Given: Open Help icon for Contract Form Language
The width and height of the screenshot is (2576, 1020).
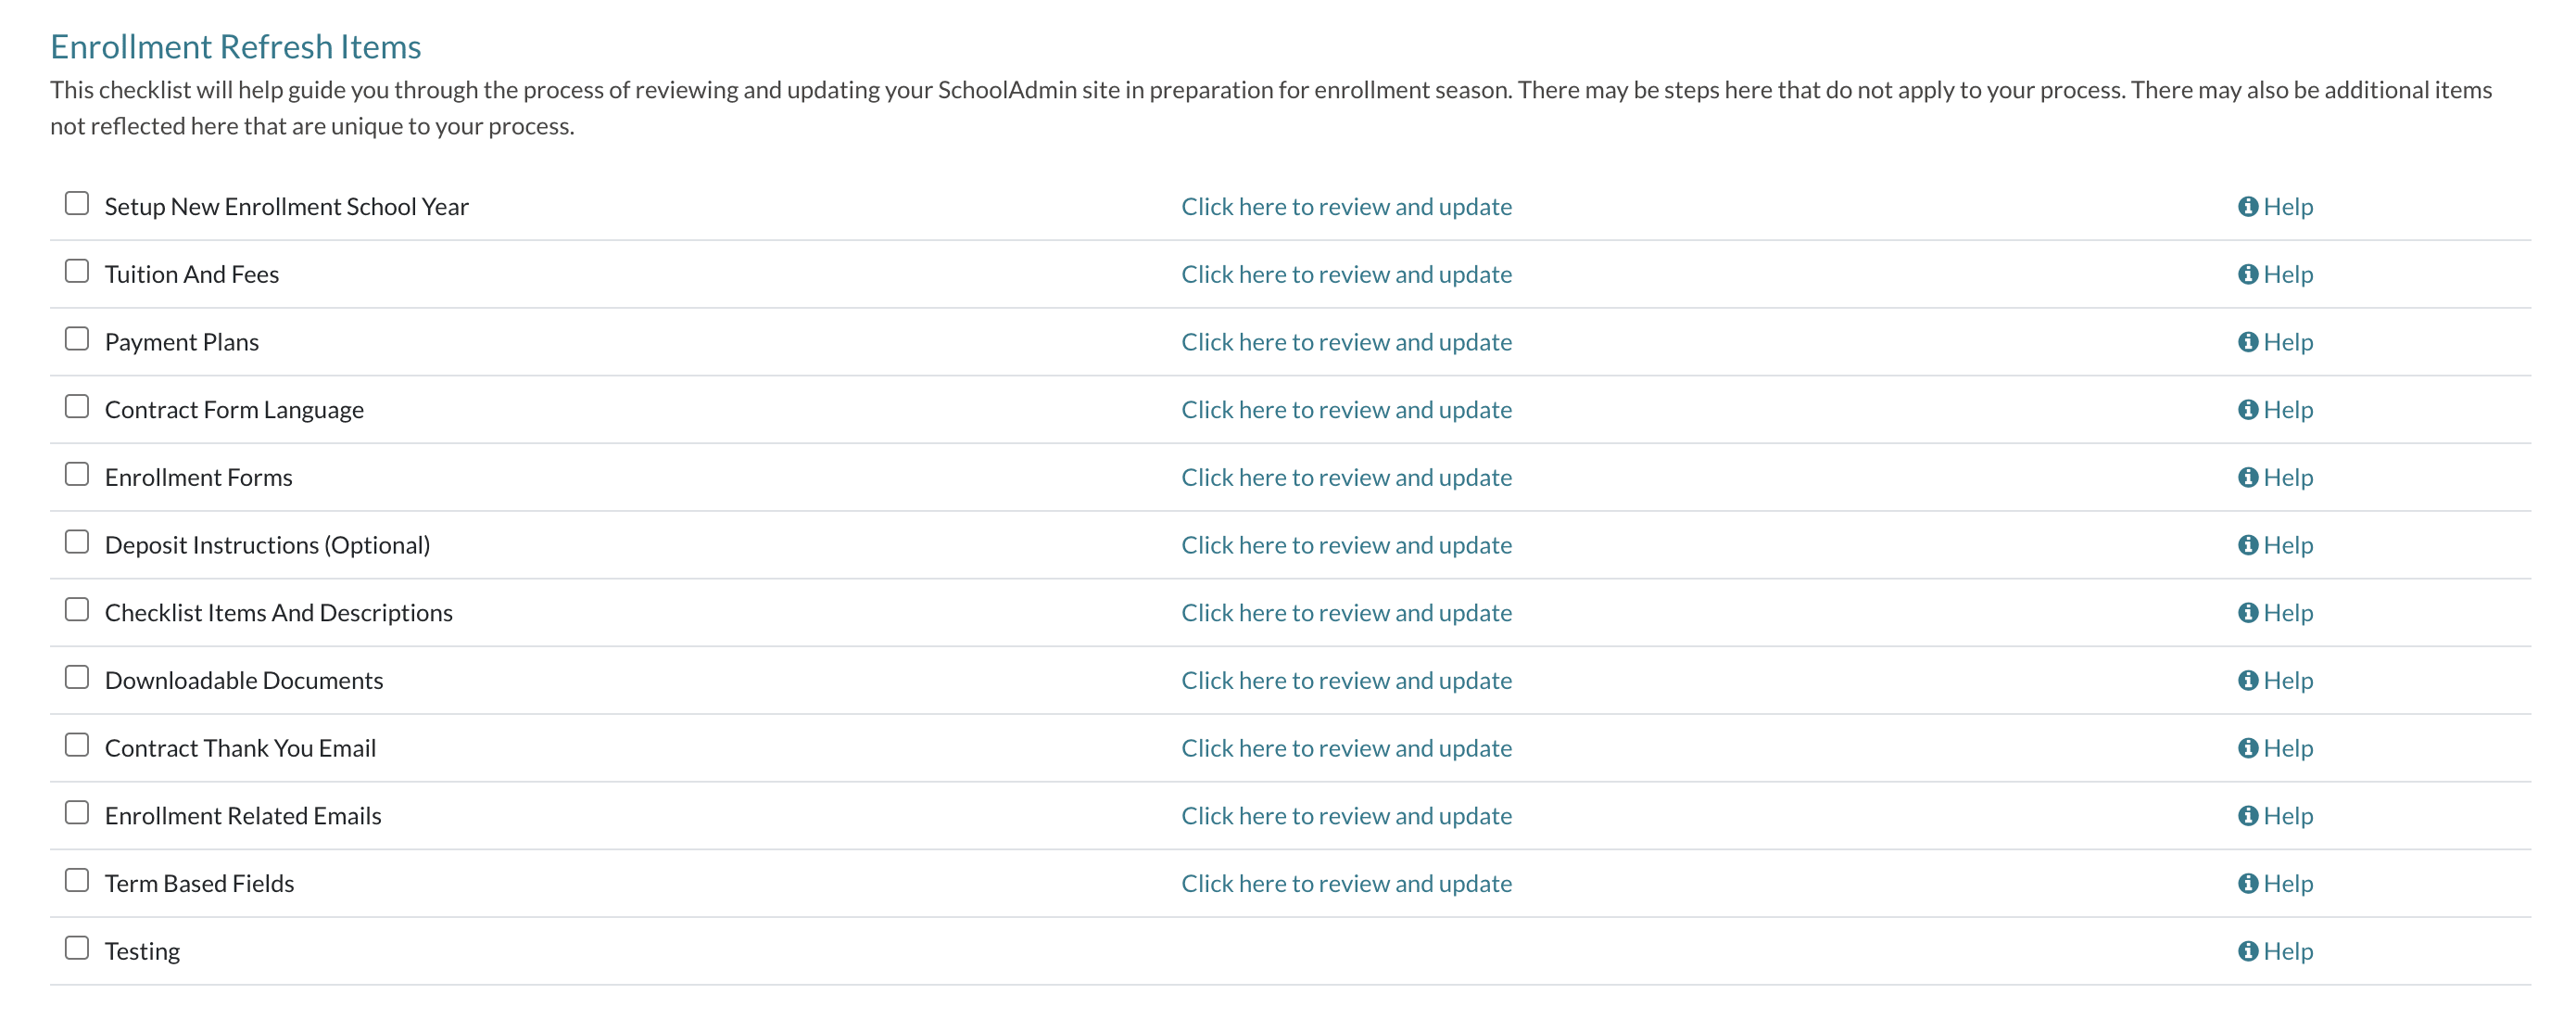Looking at the screenshot, I should click(x=2247, y=410).
